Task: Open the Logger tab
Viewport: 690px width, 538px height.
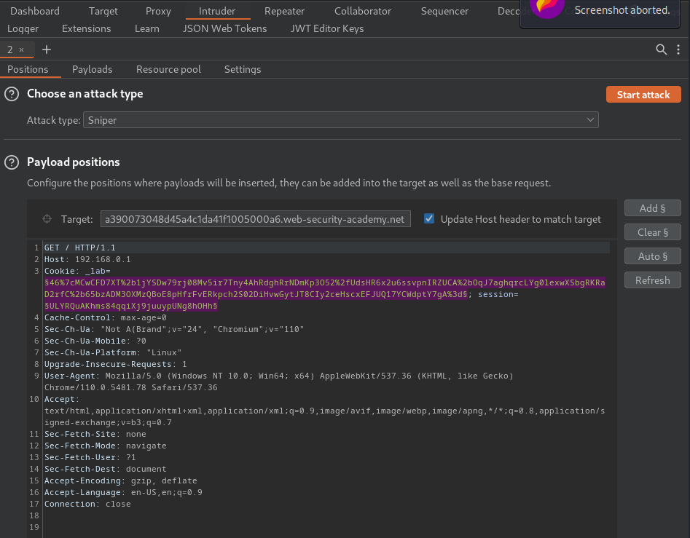Action: (x=23, y=28)
